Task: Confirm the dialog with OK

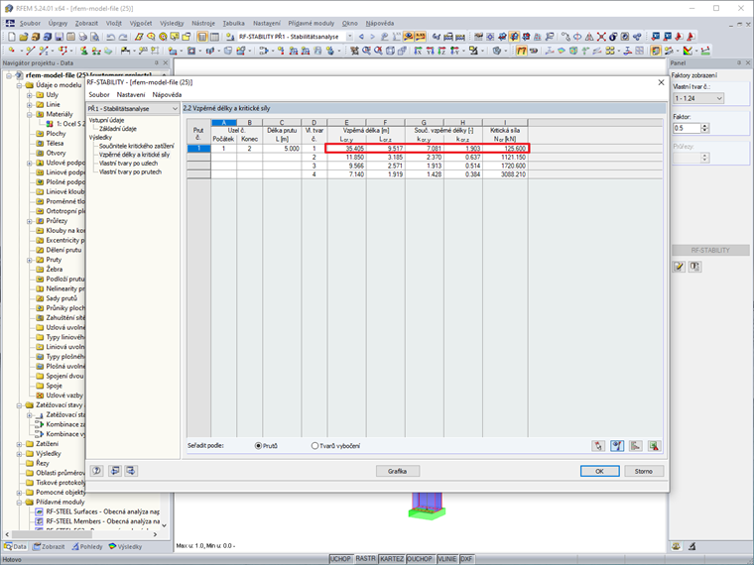Action: point(599,471)
